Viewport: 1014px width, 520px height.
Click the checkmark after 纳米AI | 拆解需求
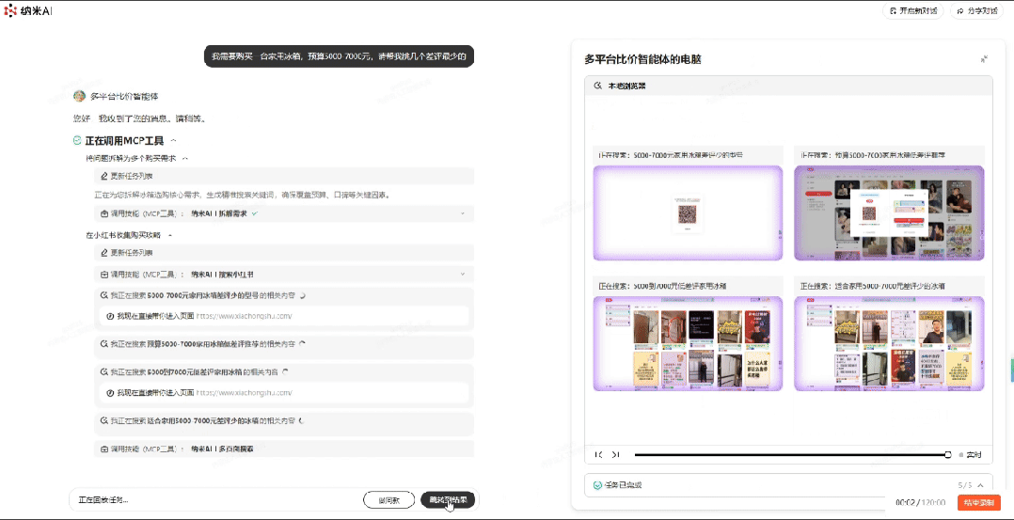(255, 213)
